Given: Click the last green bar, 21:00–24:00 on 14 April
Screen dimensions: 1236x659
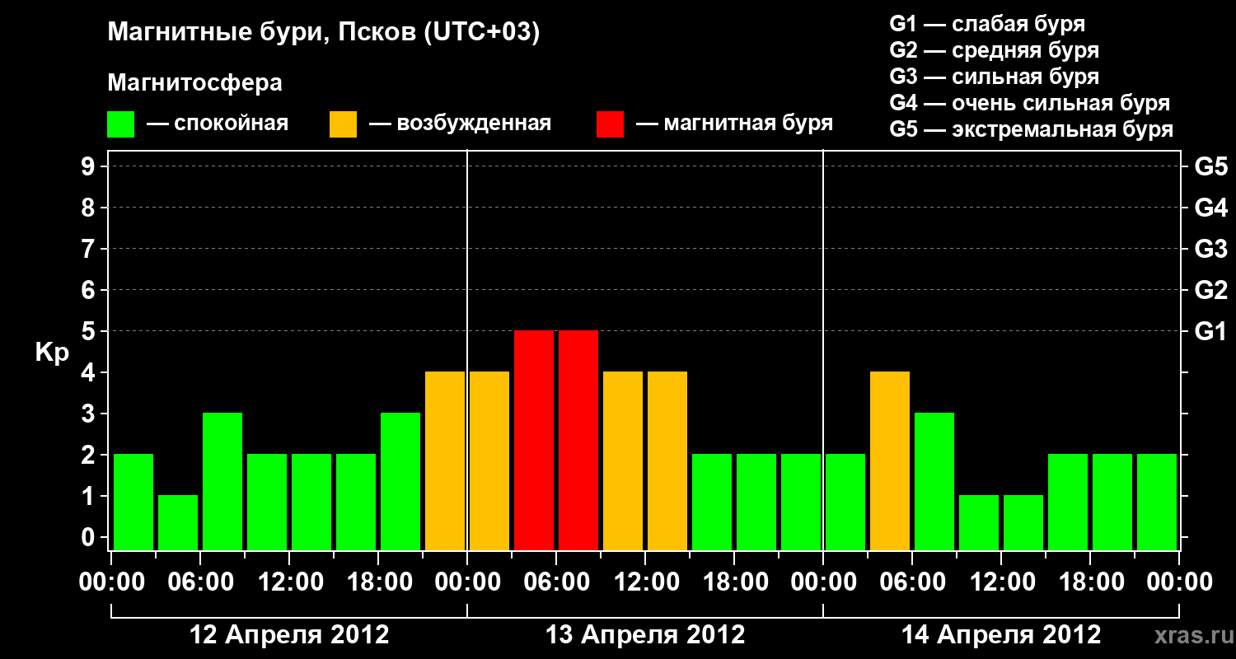Looking at the screenshot, I should click(1157, 502).
